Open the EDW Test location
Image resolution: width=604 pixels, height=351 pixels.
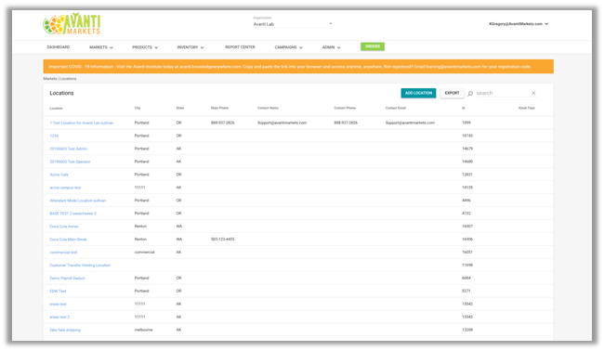coord(58,291)
